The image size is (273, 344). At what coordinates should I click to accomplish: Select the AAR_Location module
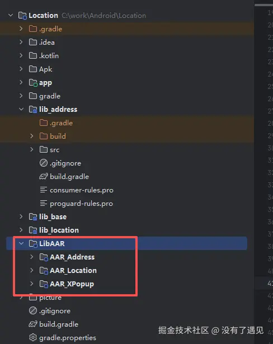(x=73, y=271)
